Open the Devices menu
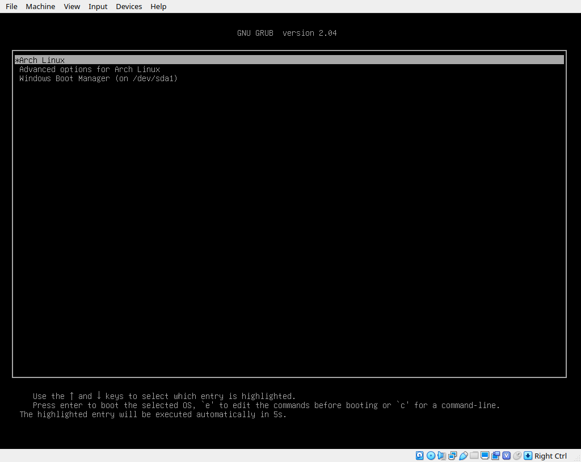This screenshot has height=462, width=581. point(129,6)
